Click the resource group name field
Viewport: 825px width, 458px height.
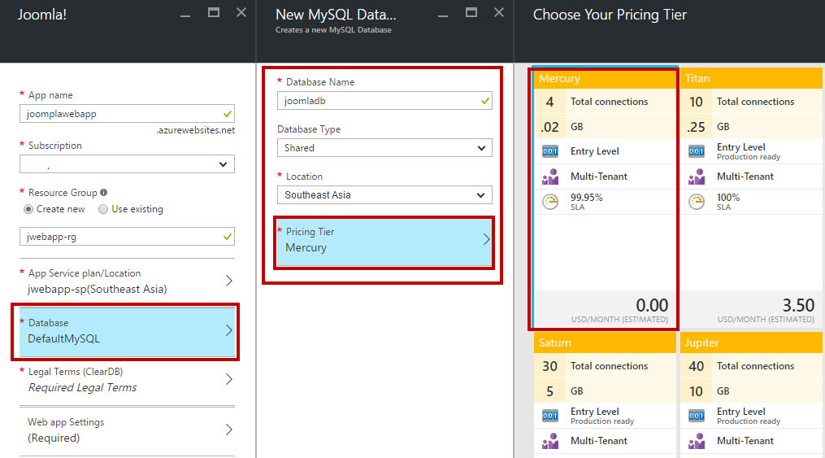point(127,237)
